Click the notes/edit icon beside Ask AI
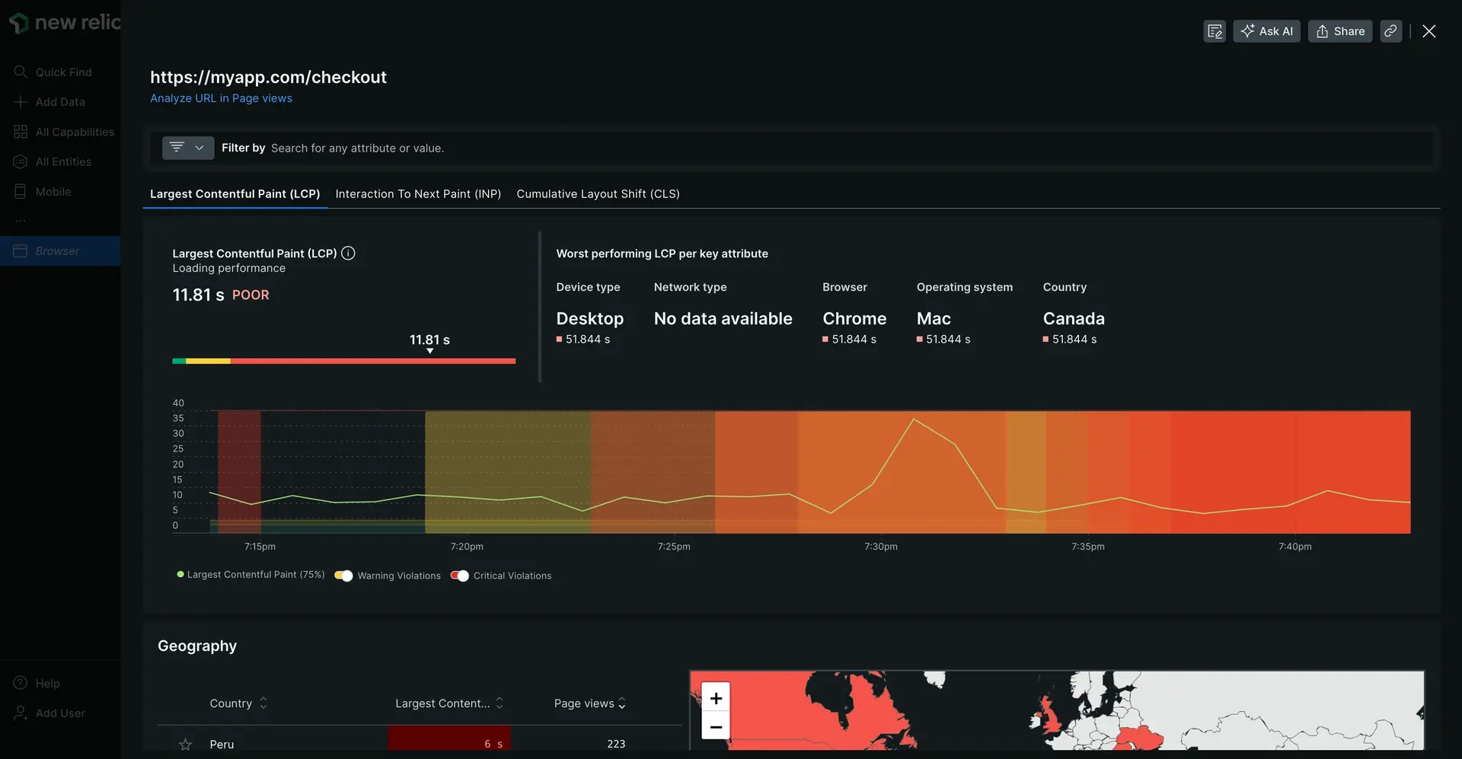 point(1214,31)
